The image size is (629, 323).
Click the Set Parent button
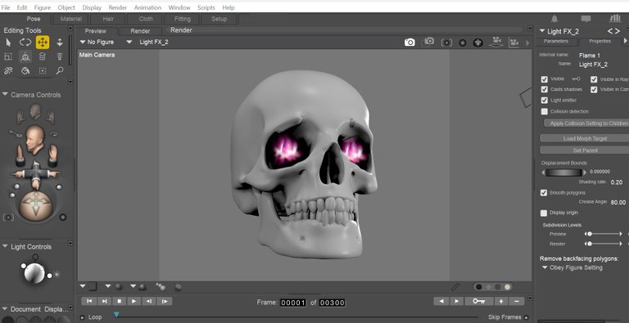coord(585,150)
